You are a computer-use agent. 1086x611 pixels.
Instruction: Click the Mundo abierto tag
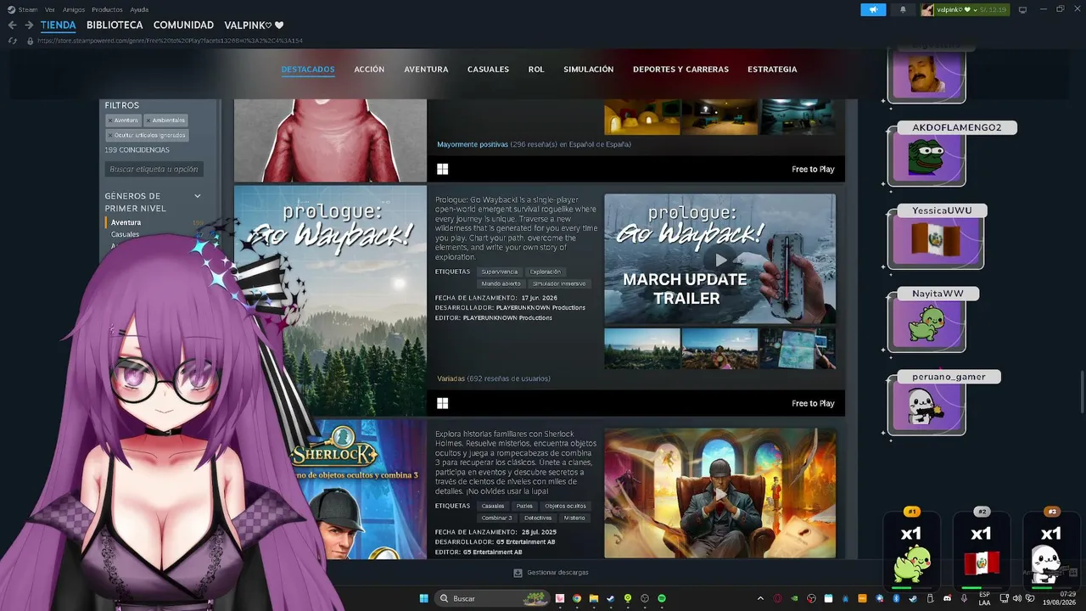click(501, 283)
